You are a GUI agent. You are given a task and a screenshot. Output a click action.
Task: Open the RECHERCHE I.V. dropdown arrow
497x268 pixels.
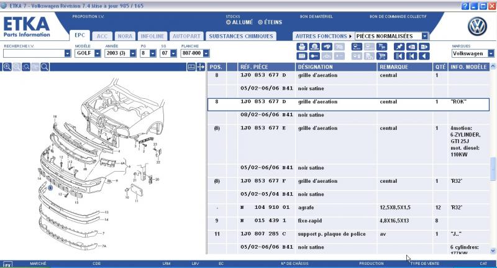67,53
